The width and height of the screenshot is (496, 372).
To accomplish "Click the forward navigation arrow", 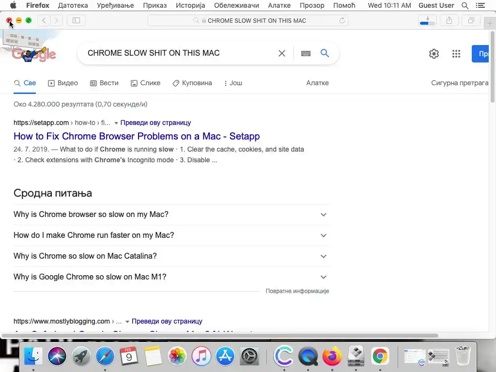I will (57, 20).
